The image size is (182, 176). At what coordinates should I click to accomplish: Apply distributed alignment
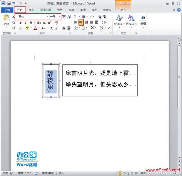(x=96, y=22)
